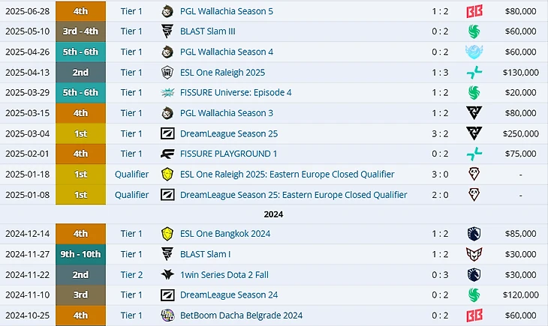This screenshot has height=326, width=548.
Task: Click opponent team logo in ESL One Bangkok row
Action: 474,234
